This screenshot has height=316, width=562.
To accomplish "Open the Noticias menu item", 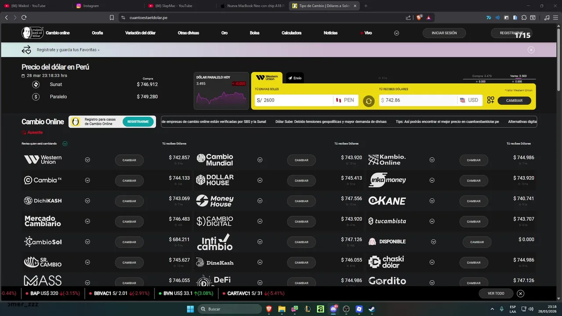I will 331,33.
